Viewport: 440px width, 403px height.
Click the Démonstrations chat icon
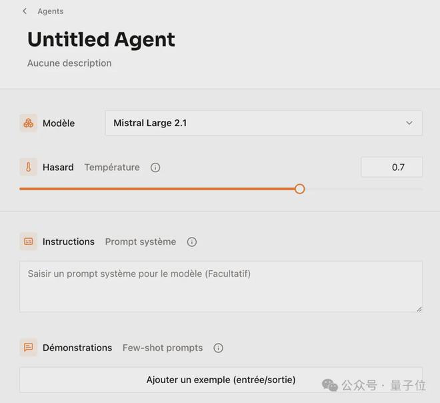[28, 348]
